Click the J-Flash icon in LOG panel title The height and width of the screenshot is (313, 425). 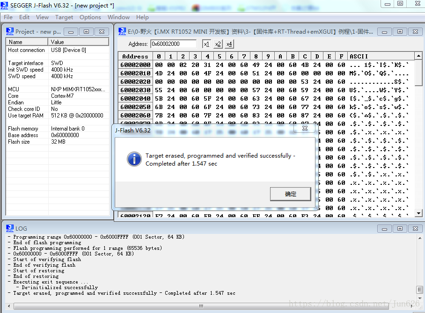coord(10,228)
